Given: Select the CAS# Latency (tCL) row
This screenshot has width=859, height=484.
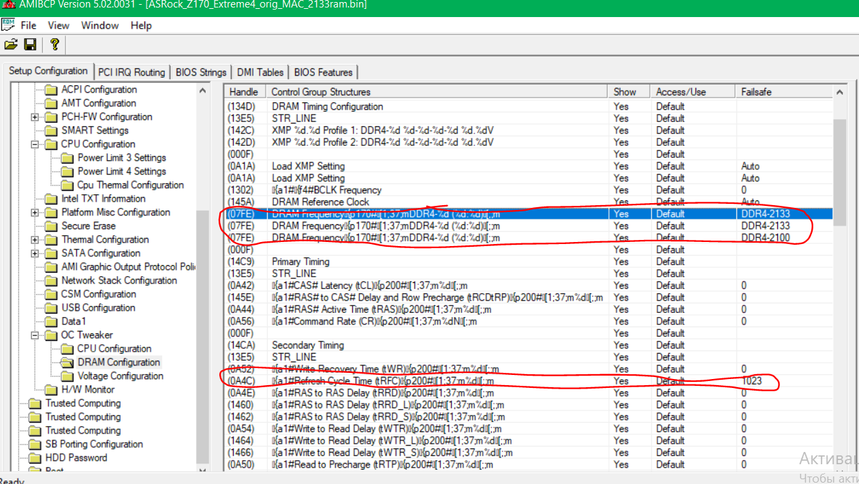Looking at the screenshot, I should pos(529,285).
